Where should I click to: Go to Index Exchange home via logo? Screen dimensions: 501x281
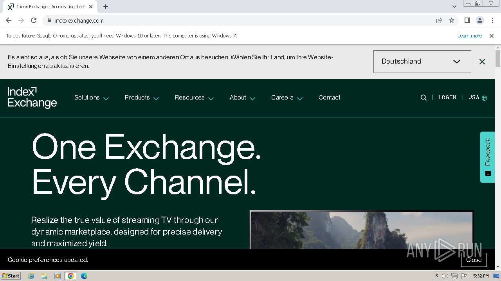32,98
